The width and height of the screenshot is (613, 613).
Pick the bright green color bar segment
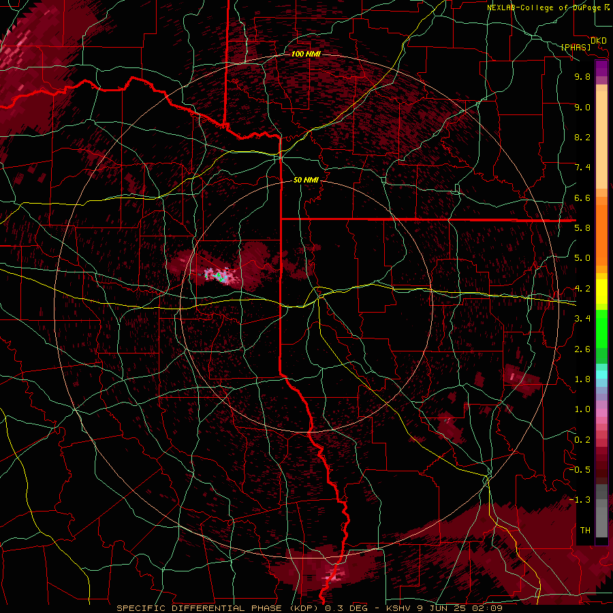[601, 329]
